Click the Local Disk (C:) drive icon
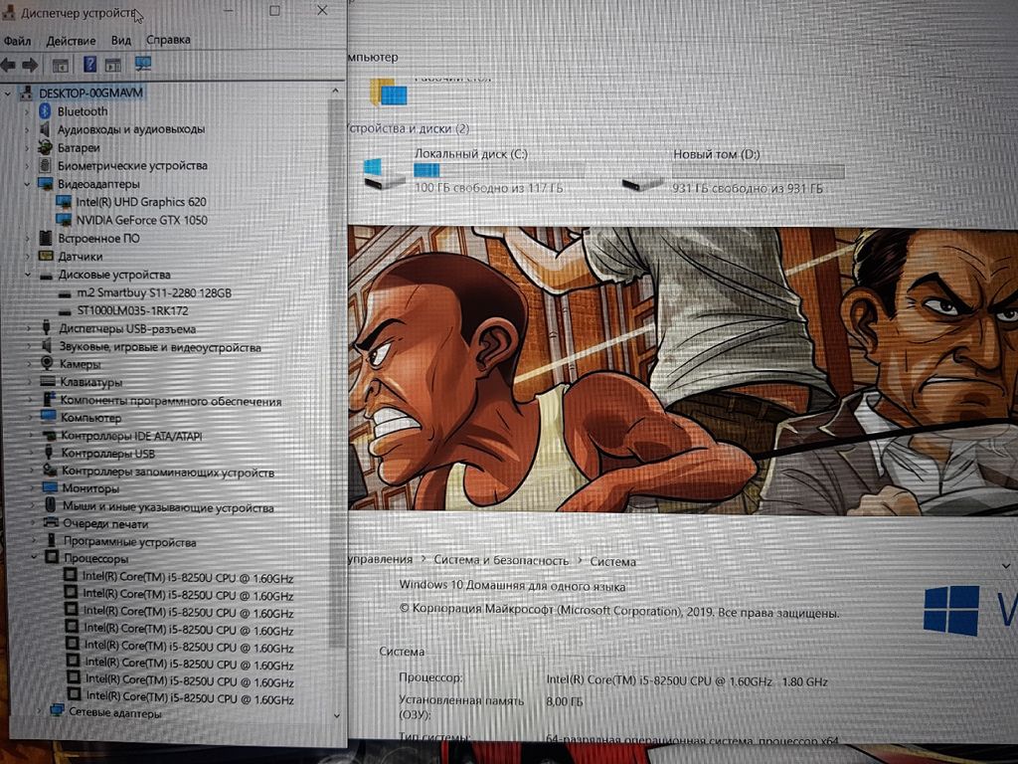The width and height of the screenshot is (1018, 764). coord(384,173)
